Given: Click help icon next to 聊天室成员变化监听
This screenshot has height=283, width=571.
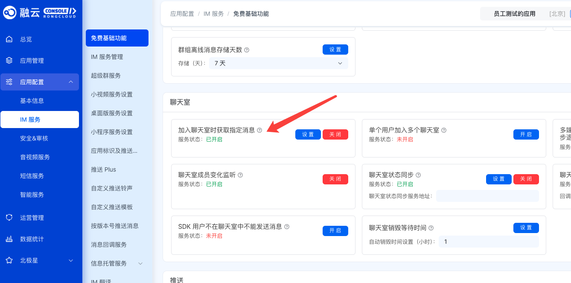Looking at the screenshot, I should click(x=240, y=175).
